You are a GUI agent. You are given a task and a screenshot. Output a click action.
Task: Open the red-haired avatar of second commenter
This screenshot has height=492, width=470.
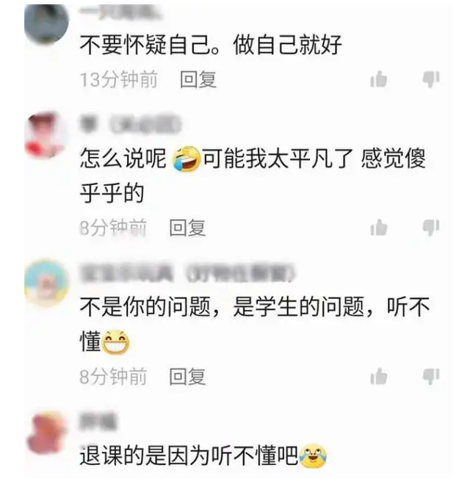(x=46, y=135)
